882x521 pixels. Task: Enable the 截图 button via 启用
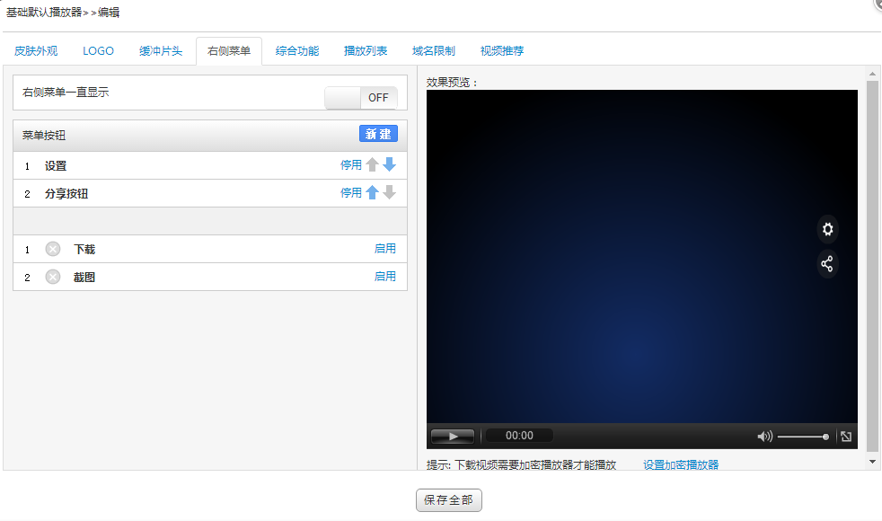(384, 277)
